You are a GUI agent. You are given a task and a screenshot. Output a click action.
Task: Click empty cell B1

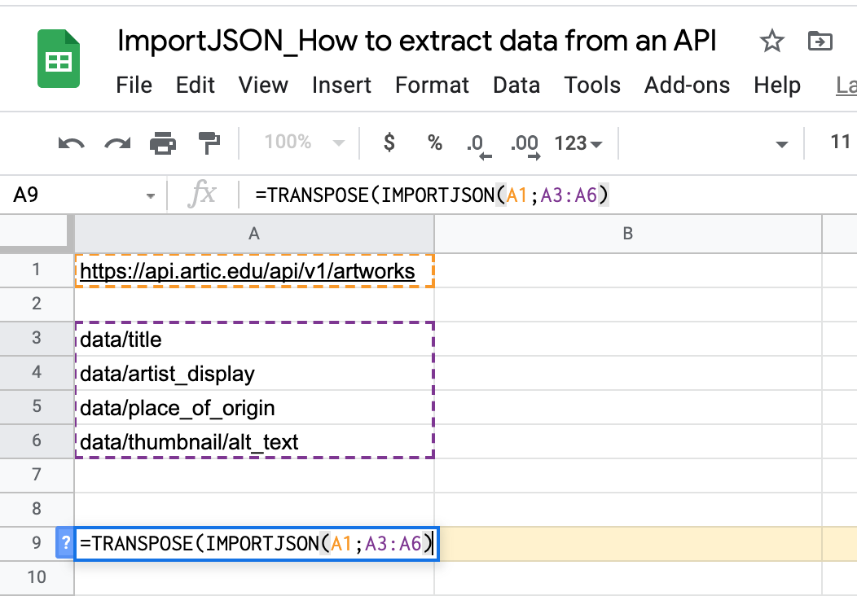tap(628, 270)
